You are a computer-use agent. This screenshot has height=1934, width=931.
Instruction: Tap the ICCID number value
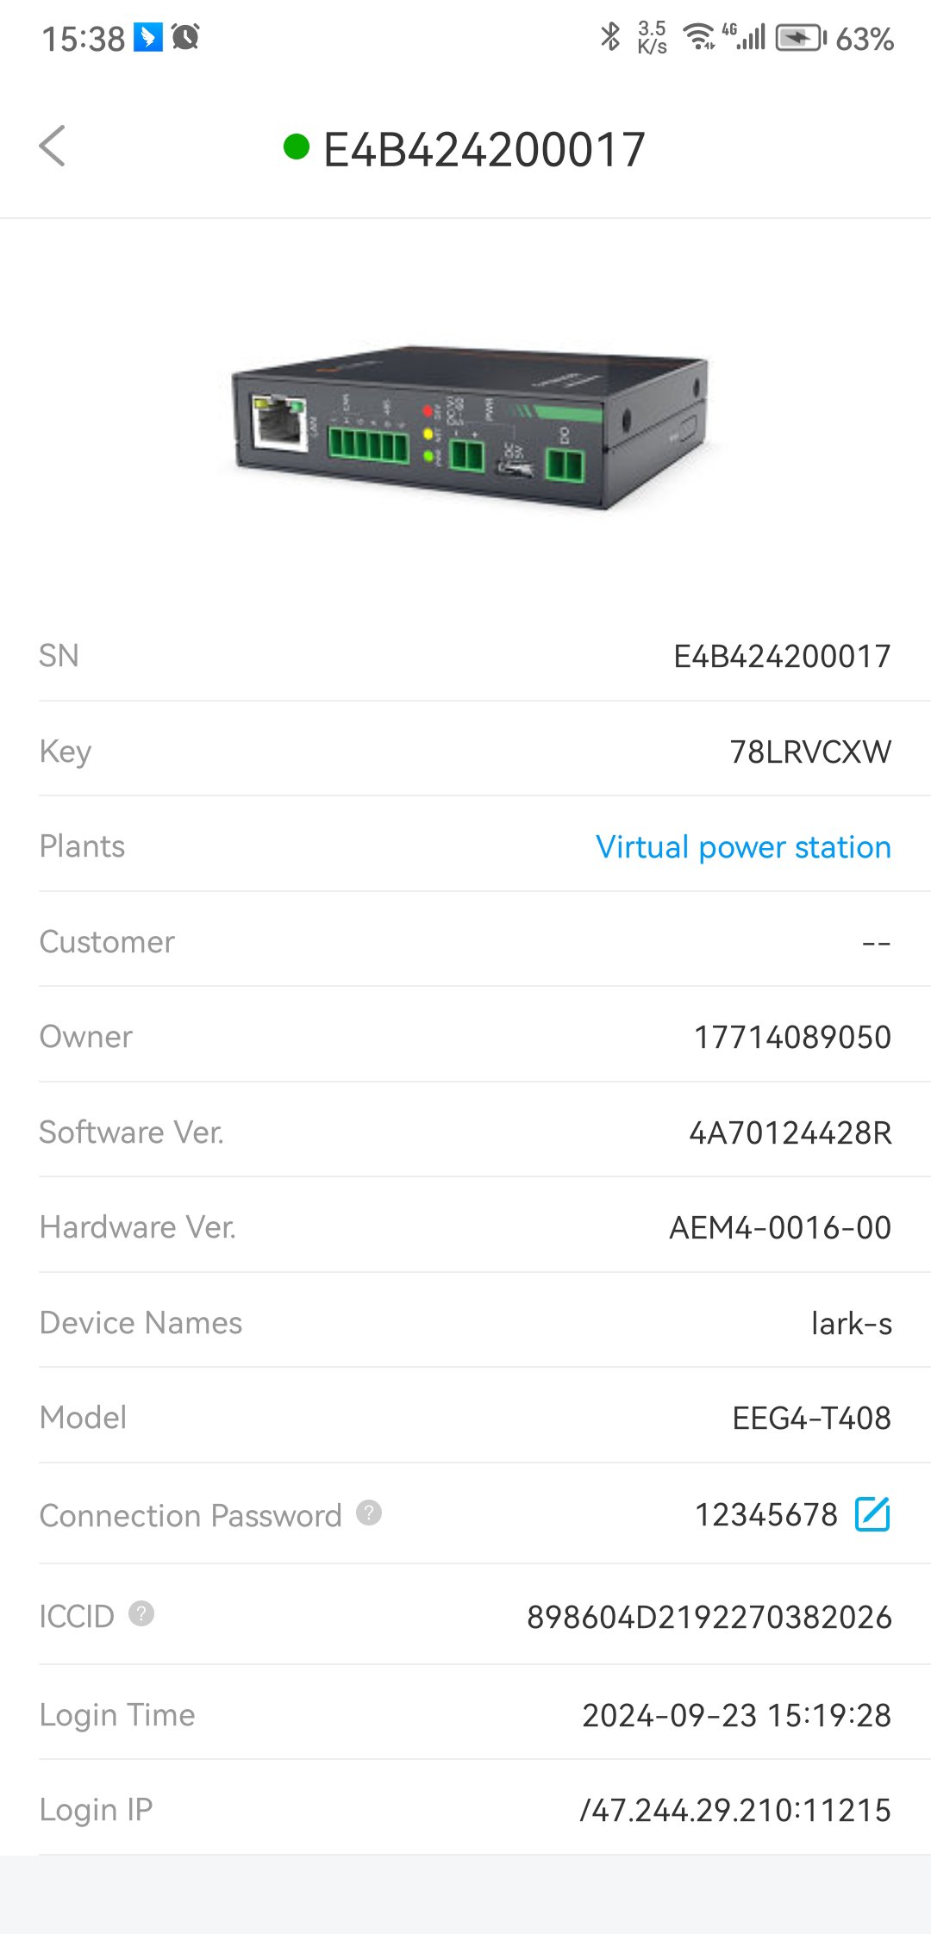point(709,1618)
